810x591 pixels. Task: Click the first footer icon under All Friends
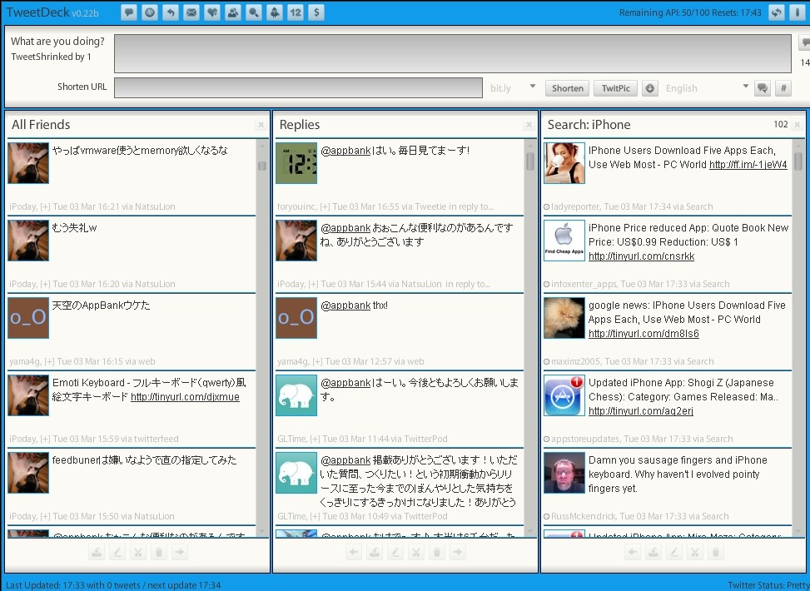tap(96, 552)
